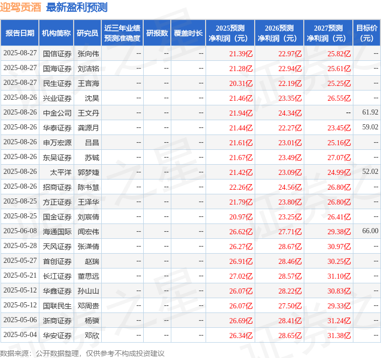Click the 覆盖时长 column header

pos(188,33)
